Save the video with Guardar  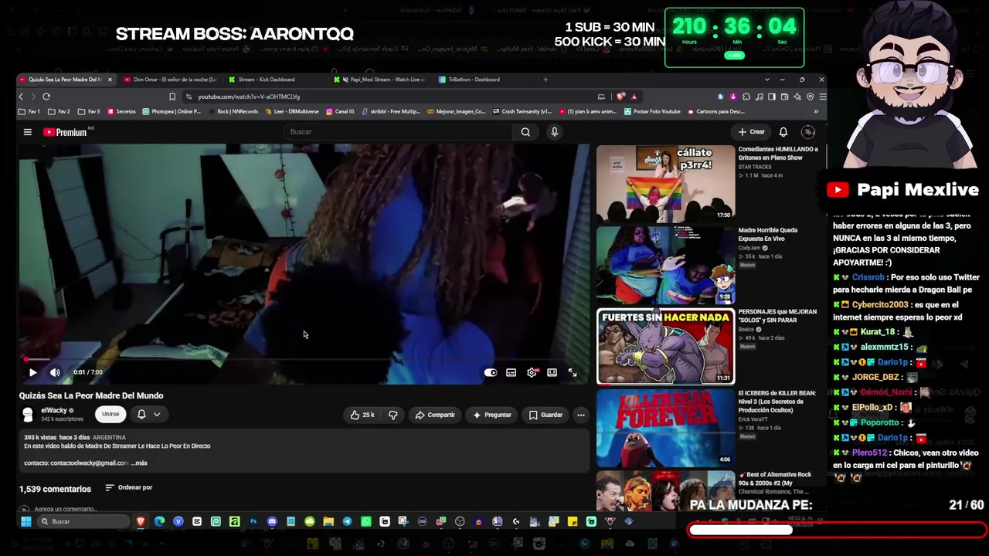545,415
